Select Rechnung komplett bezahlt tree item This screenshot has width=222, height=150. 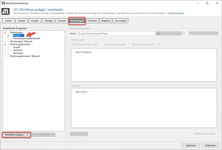[x=27, y=38]
